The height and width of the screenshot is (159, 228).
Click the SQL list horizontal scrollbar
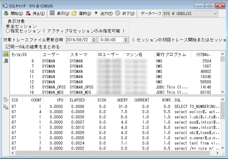[x=117, y=153]
